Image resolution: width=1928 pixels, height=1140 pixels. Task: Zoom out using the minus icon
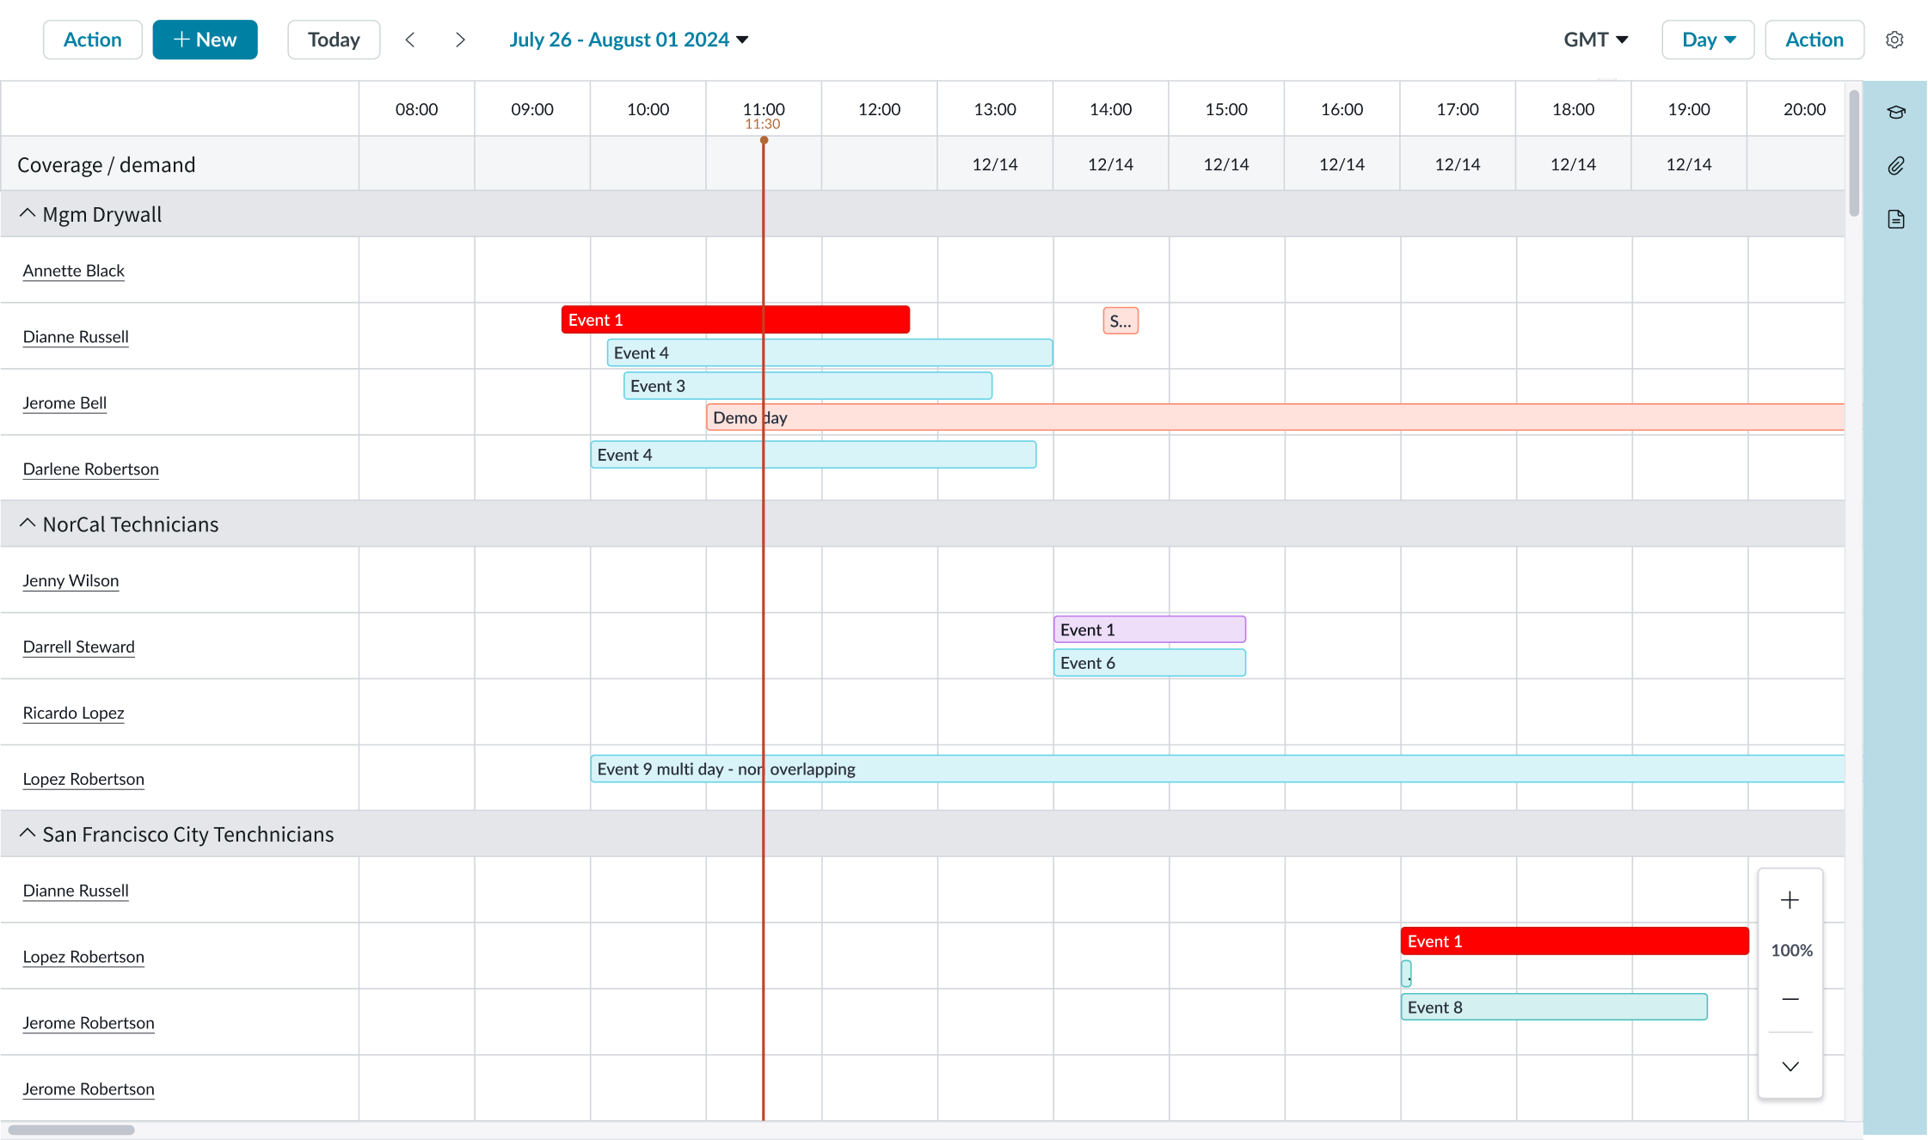click(x=1790, y=999)
